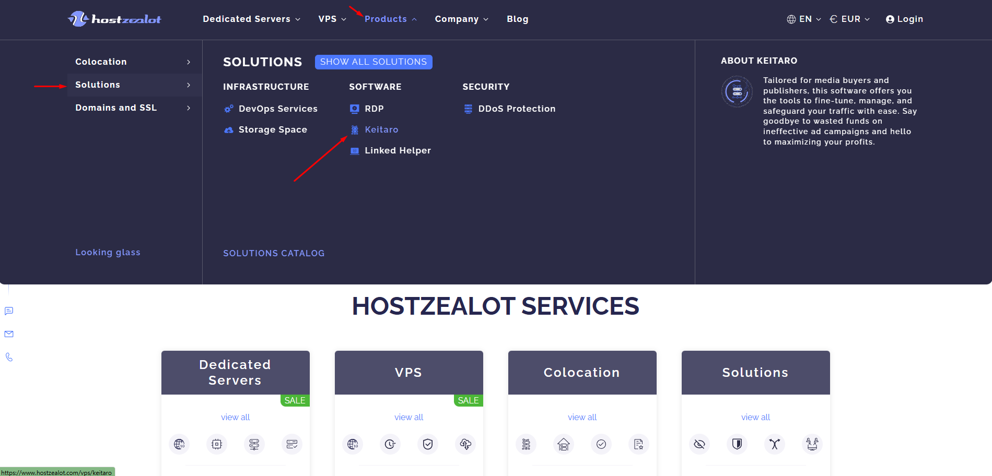Image resolution: width=992 pixels, height=476 pixels.
Task: Click Show All Solutions button
Action: click(x=374, y=62)
